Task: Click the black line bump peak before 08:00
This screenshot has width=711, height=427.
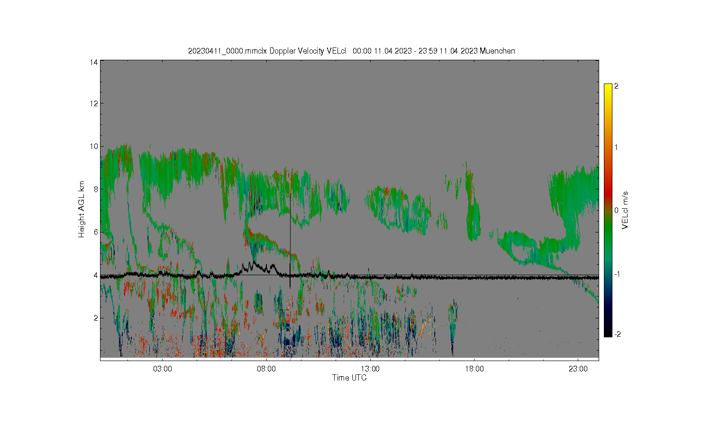Action: pos(255,262)
